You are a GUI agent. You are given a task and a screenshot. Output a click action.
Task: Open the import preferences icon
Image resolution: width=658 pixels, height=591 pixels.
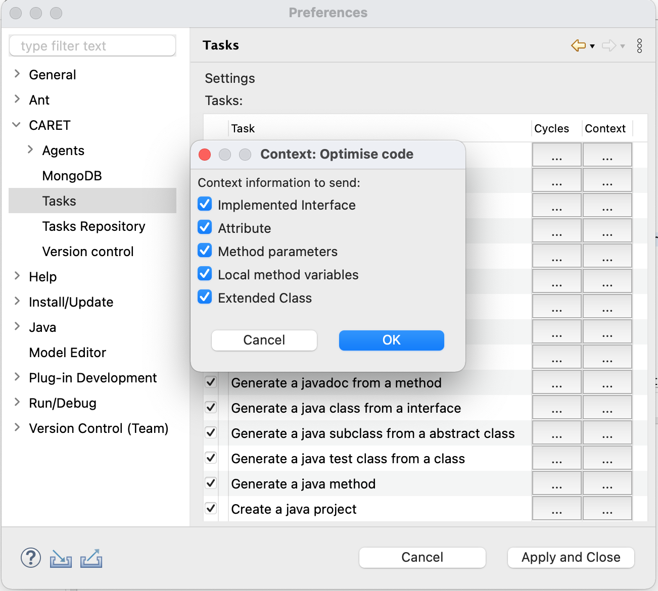point(61,558)
